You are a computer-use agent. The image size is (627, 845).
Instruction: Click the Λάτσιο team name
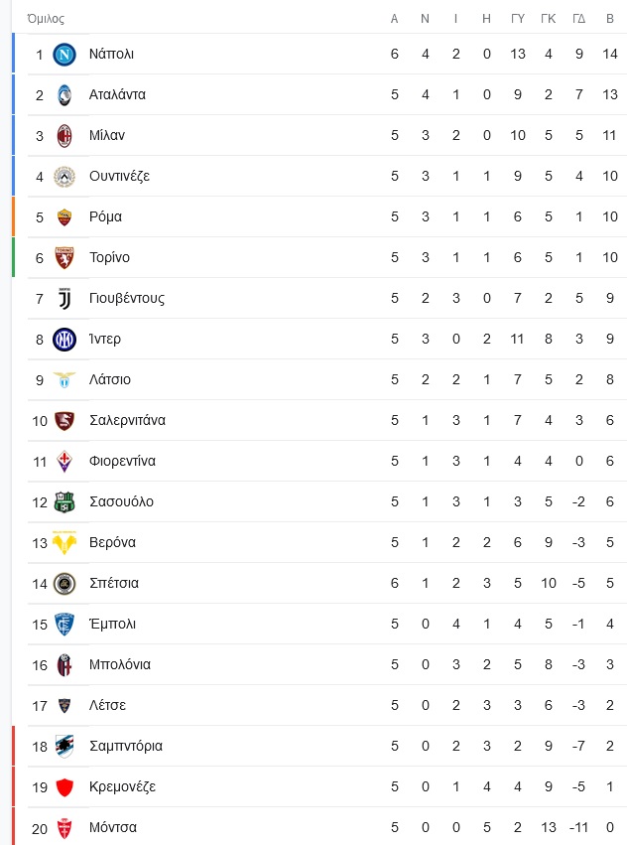tap(110, 379)
